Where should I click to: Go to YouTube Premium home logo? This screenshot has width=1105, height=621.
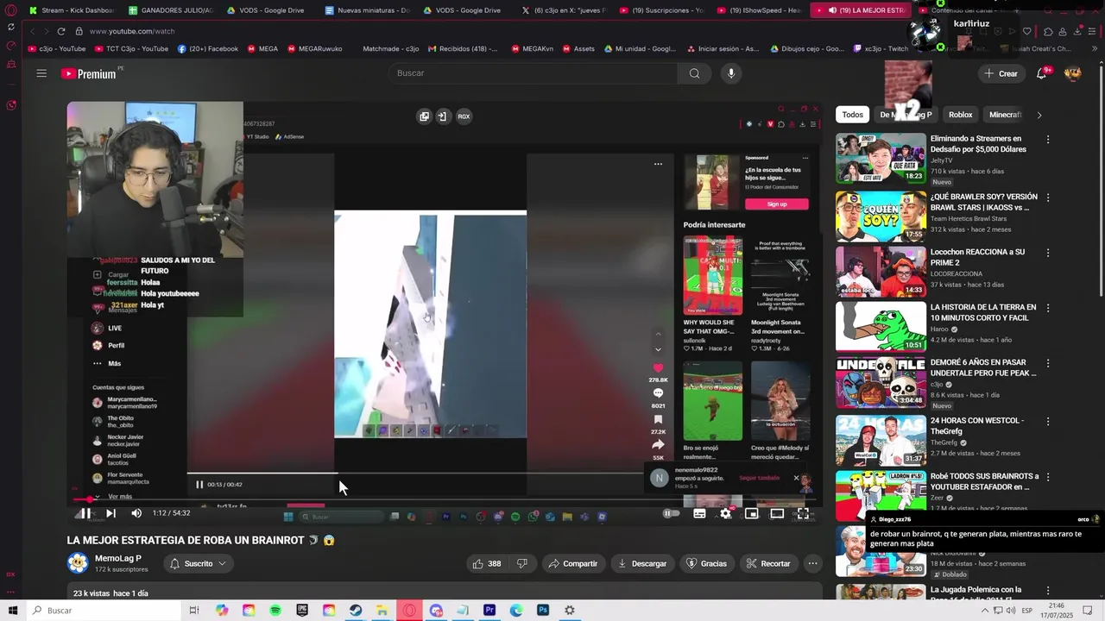(91, 73)
